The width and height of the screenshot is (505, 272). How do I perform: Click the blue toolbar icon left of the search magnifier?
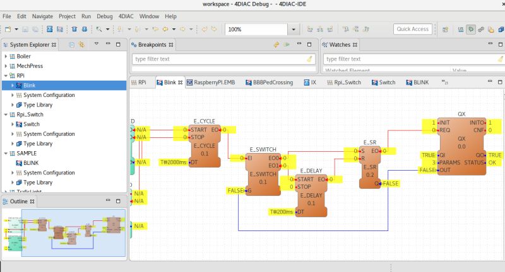85,29
